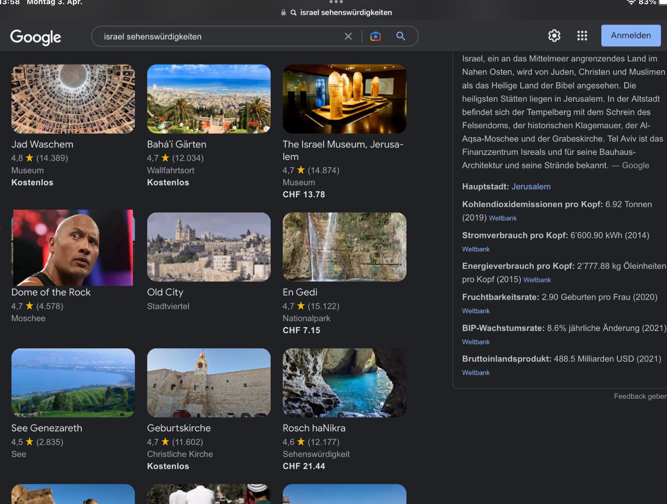This screenshot has height=504, width=667.
Task: Click the Jad Waschem 4,8 star rating
Action: pos(39,158)
